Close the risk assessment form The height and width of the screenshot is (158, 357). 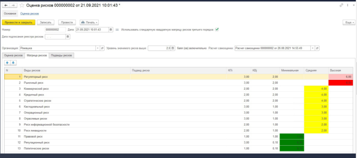(x=353, y=5)
